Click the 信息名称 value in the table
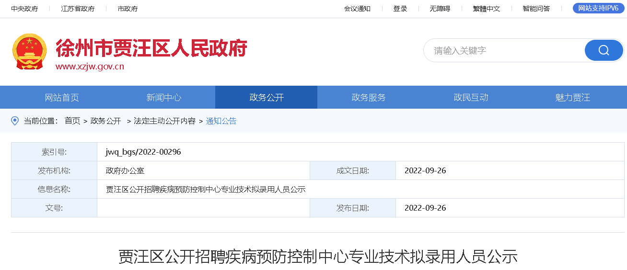Screen dimensions: 627x270 [206, 189]
